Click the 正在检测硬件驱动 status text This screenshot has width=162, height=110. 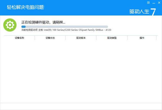(43, 22)
